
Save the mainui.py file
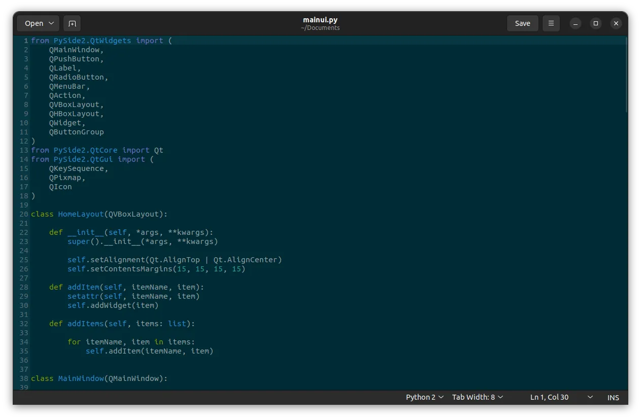pos(522,23)
